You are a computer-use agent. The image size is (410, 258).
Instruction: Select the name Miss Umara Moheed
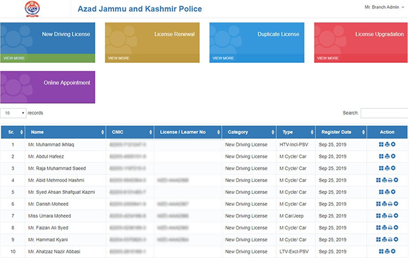(x=50, y=216)
